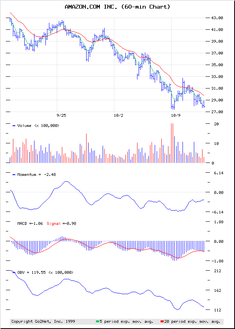Click the 31.00 price axis label

(217, 89)
